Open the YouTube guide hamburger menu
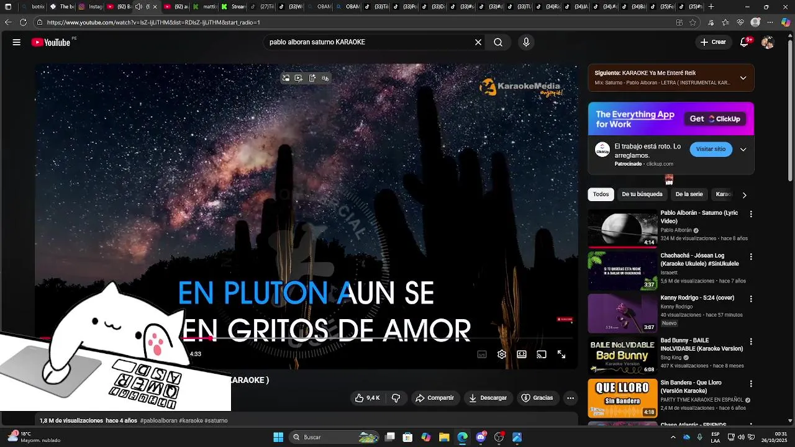The height and width of the screenshot is (447, 795). (17, 42)
